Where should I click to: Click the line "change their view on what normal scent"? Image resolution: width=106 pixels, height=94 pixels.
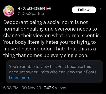click(x=52, y=36)
